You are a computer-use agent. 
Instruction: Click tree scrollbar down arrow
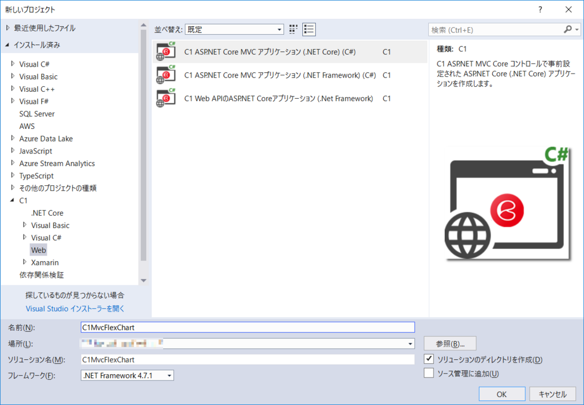point(144,281)
